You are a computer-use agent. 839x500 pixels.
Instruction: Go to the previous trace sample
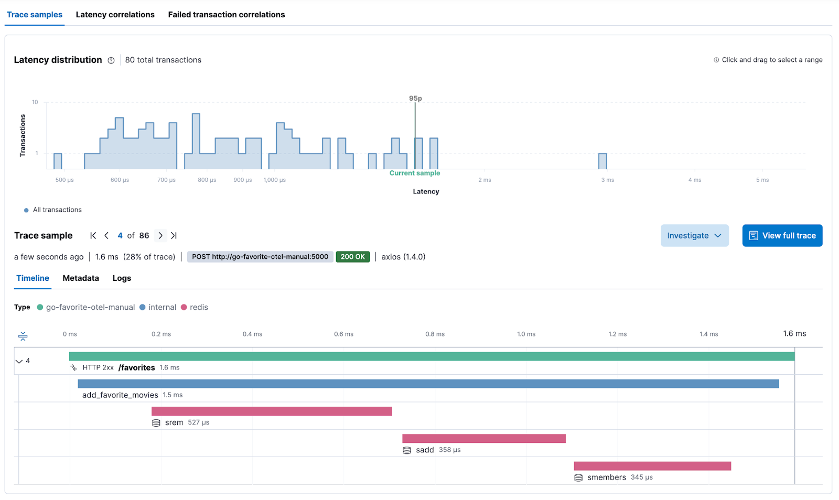106,236
